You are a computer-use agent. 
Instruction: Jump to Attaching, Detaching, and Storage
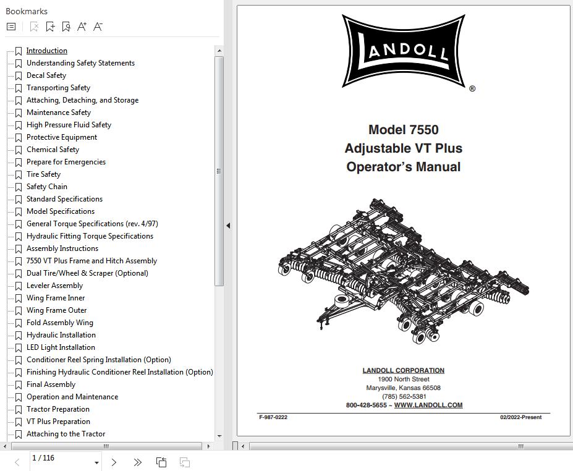pyautogui.click(x=83, y=100)
